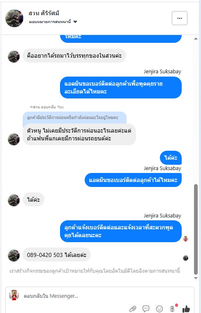
Task: Click the paperclip attachment icon
Action: pos(133,309)
